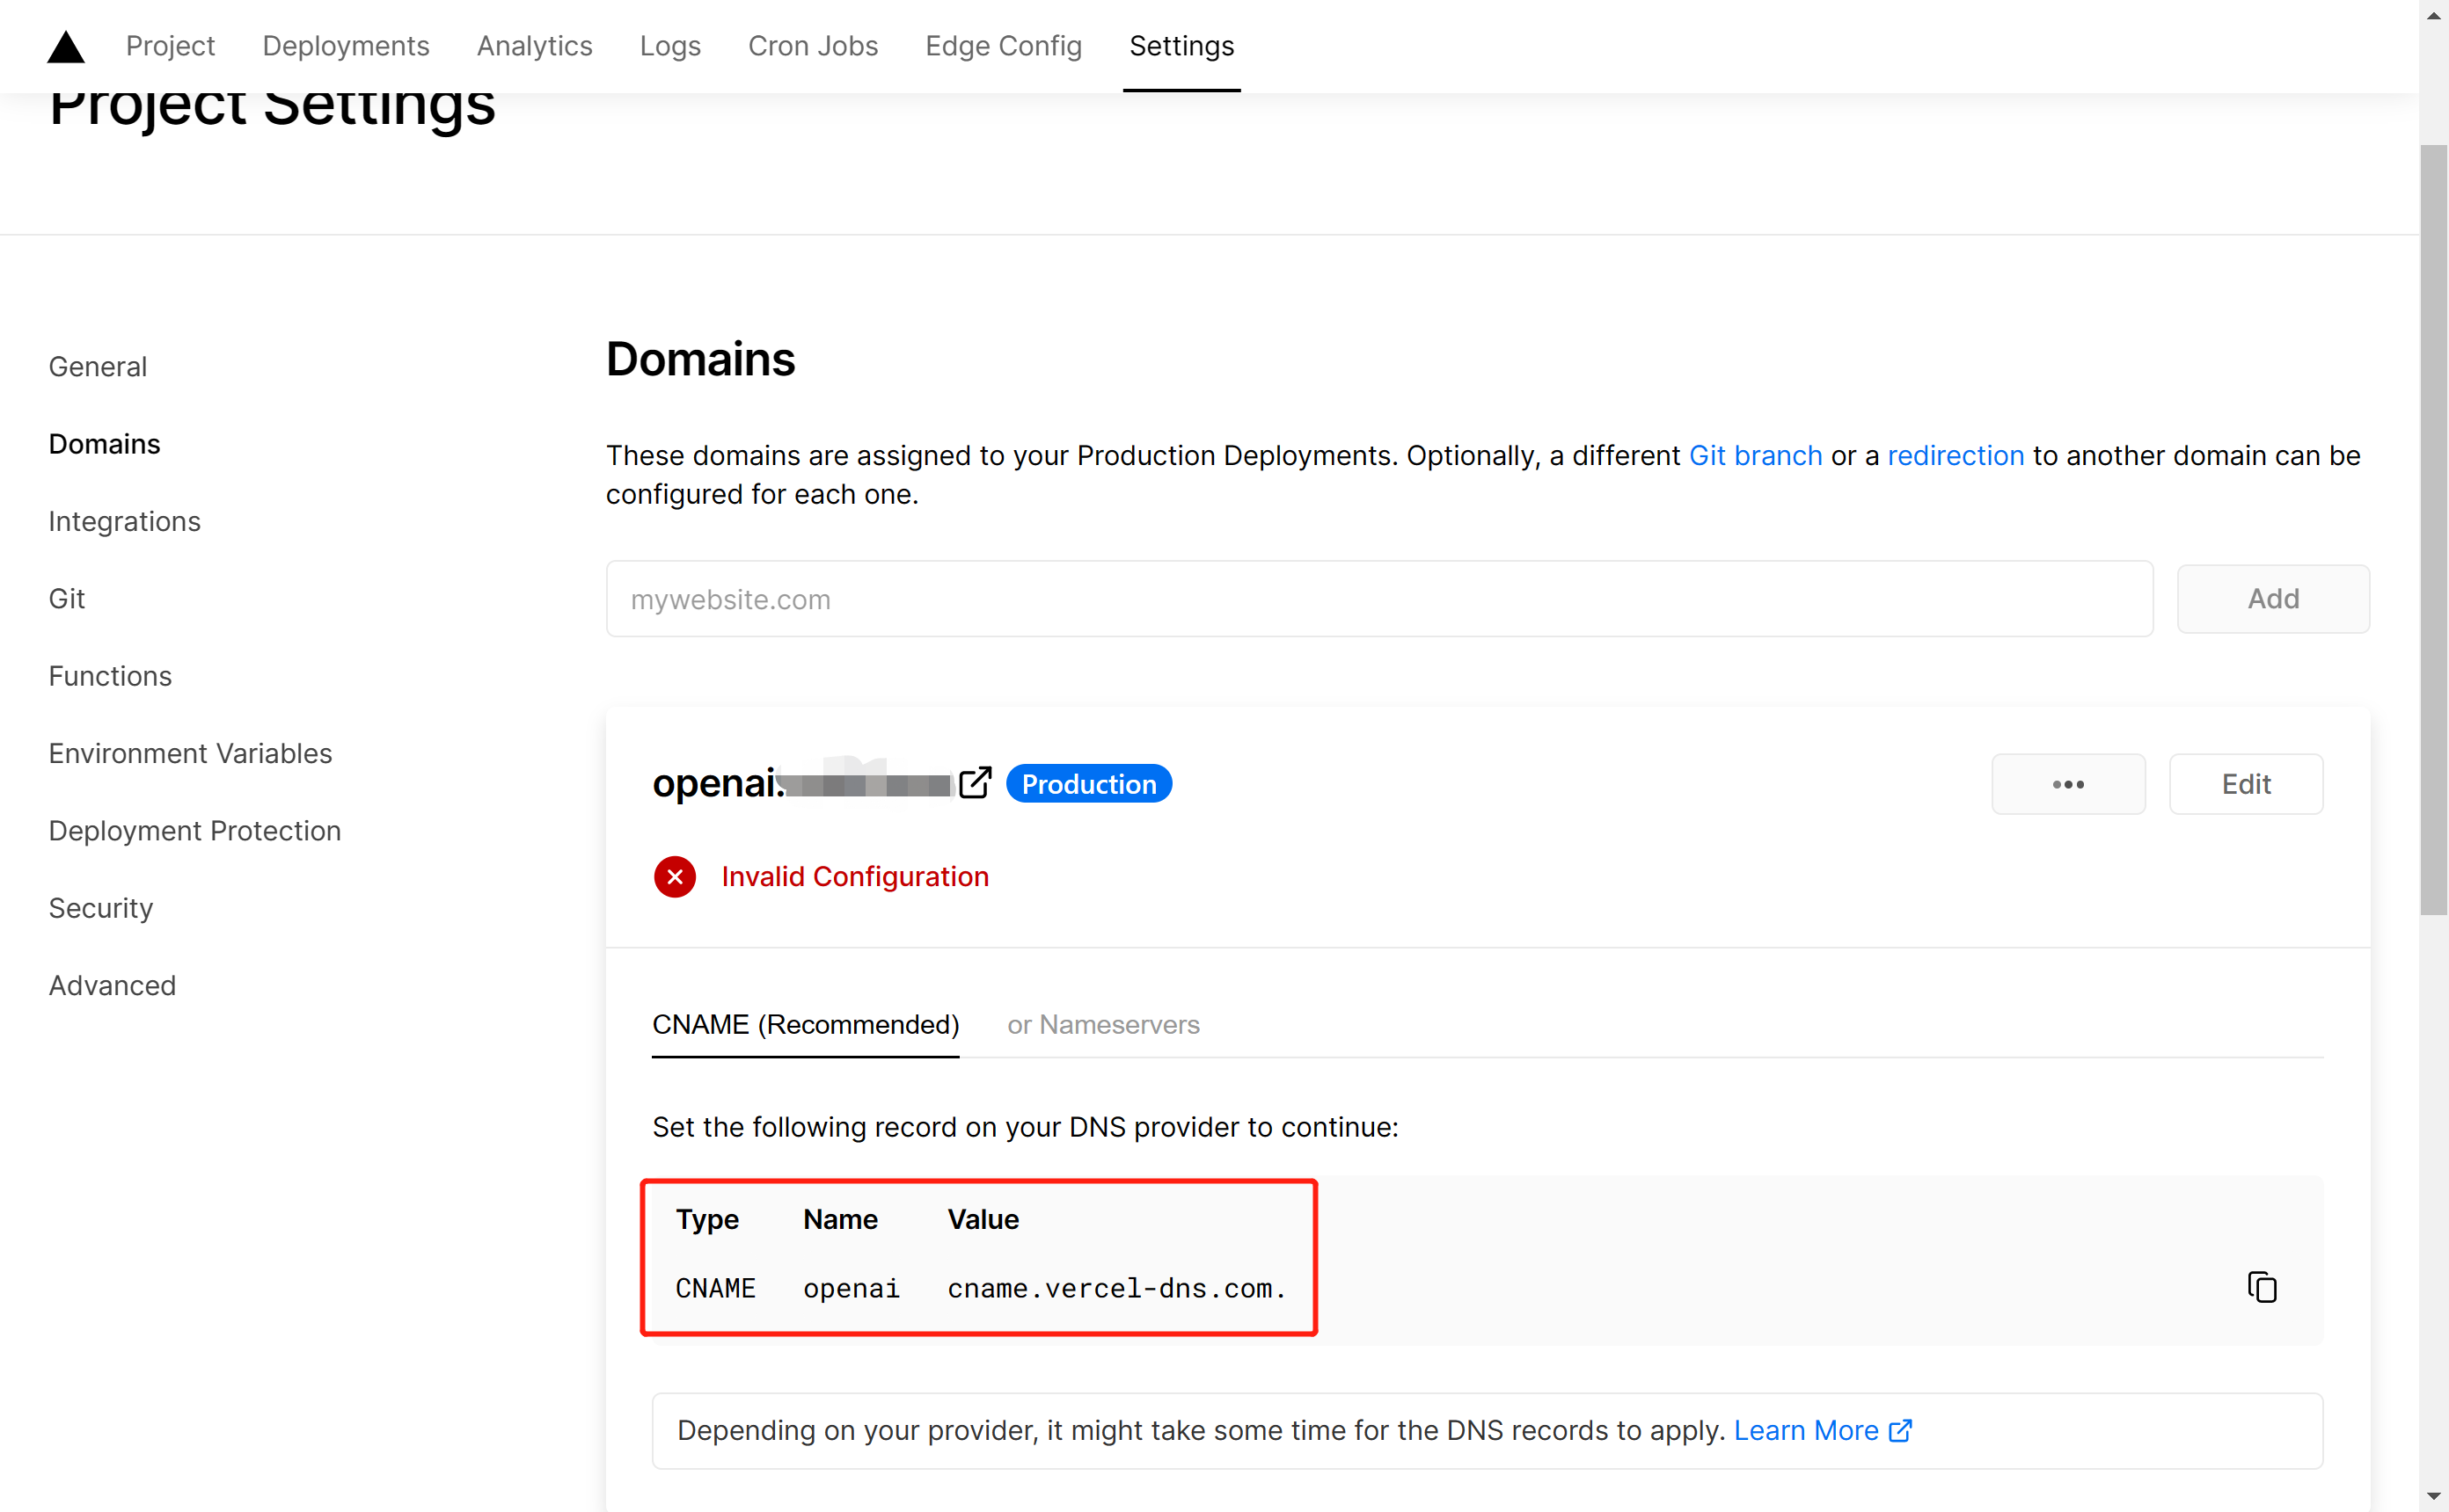Click the three-dot ellipsis menu icon
2449x1512 pixels.
[x=2069, y=783]
